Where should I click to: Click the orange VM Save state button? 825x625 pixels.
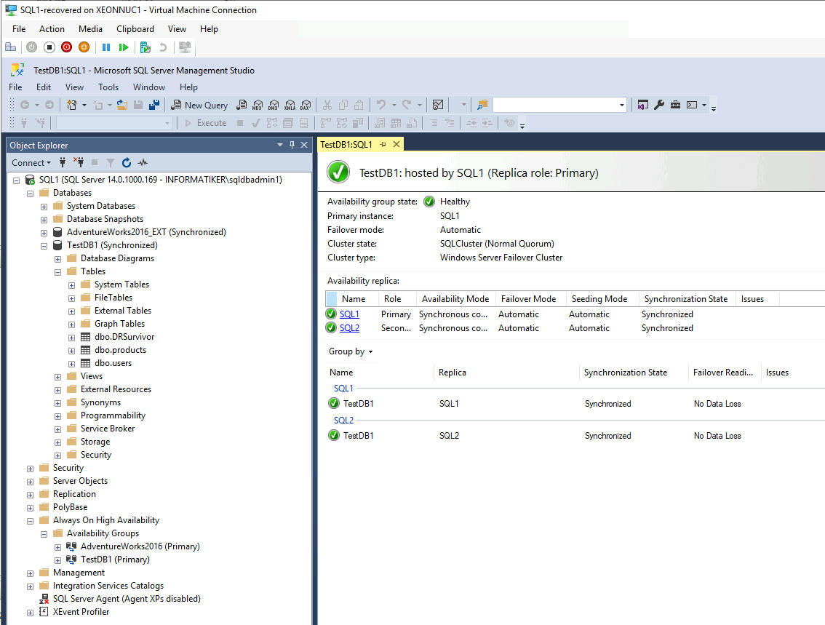(x=84, y=47)
